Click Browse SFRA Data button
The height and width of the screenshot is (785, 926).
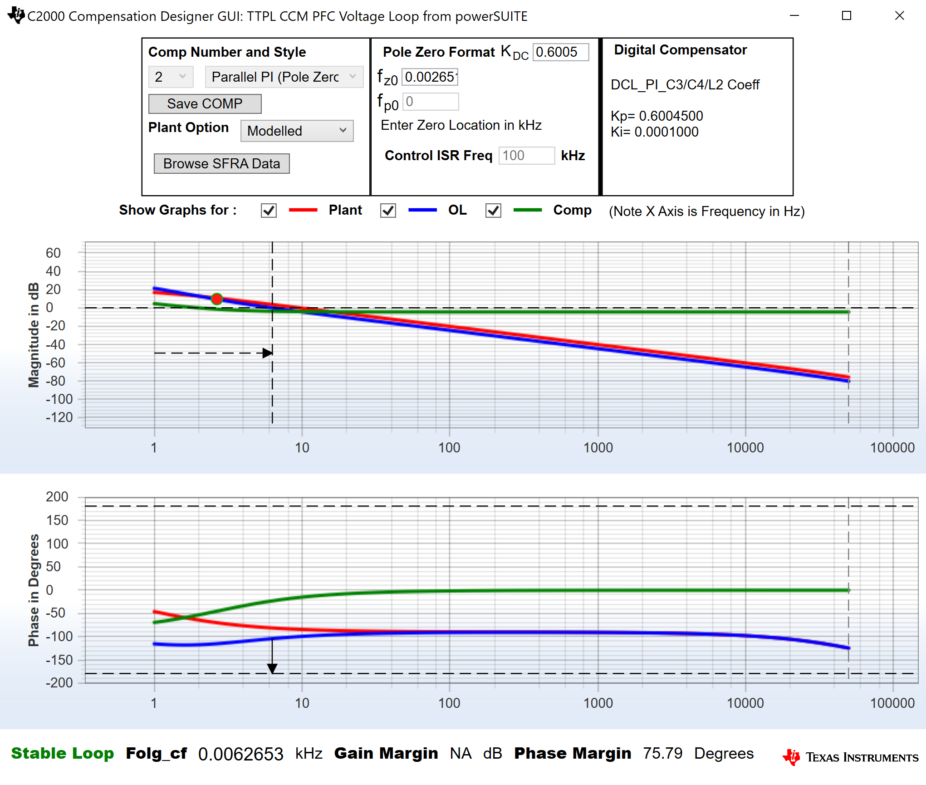point(221,163)
